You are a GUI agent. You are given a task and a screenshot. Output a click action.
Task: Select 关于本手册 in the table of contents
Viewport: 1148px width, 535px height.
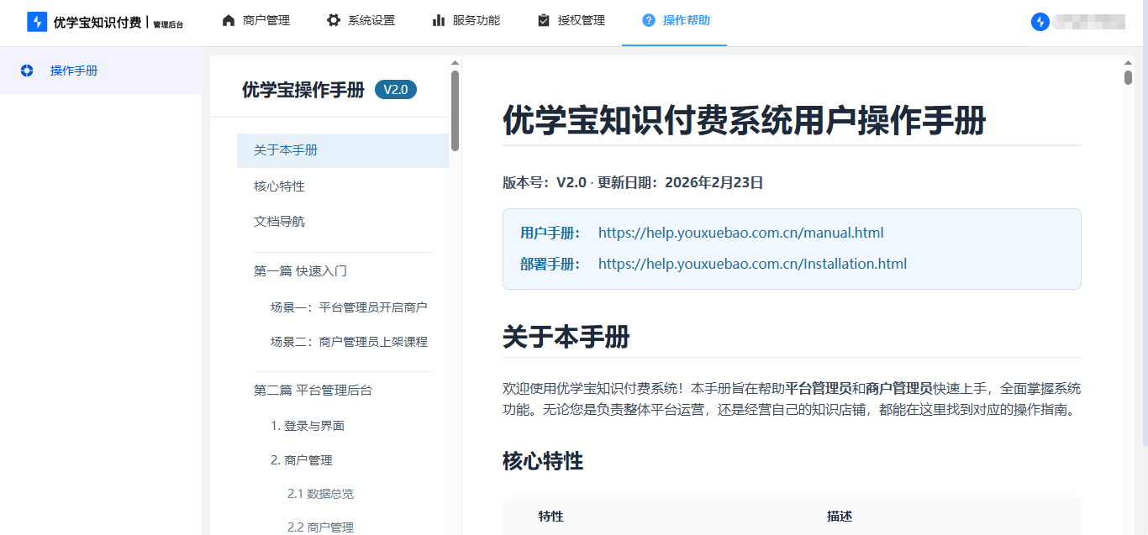click(286, 150)
